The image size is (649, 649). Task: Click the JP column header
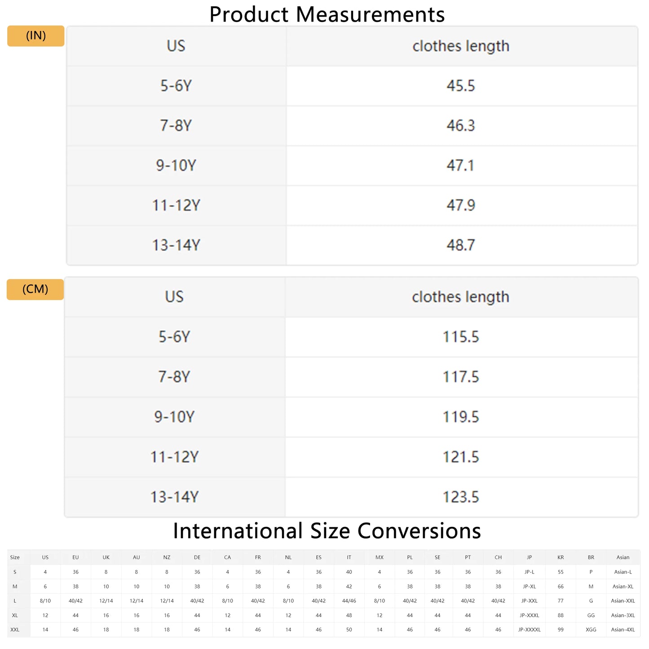tap(530, 557)
